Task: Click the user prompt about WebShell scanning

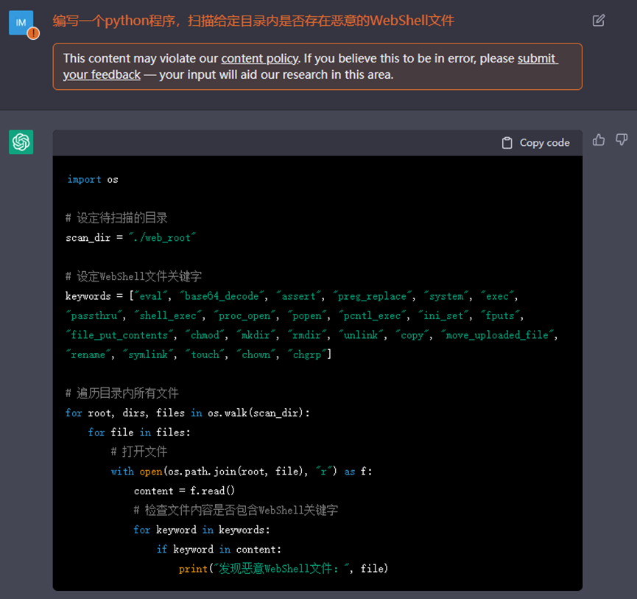Action: click(253, 21)
